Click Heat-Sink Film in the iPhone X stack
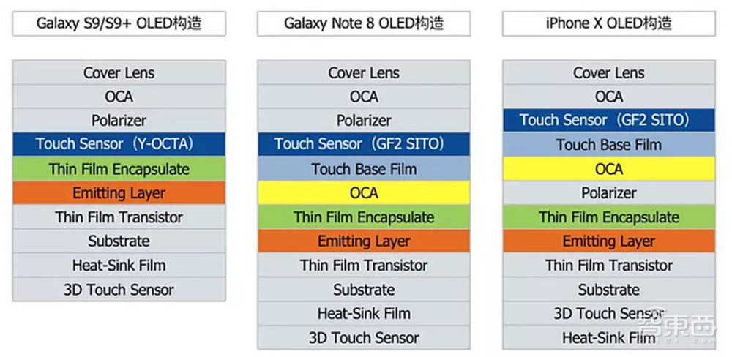 coord(608,338)
